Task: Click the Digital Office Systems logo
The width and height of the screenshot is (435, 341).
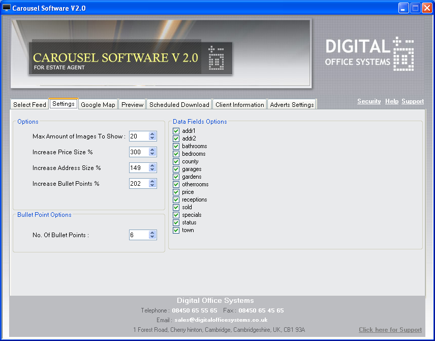Action: pos(369,54)
